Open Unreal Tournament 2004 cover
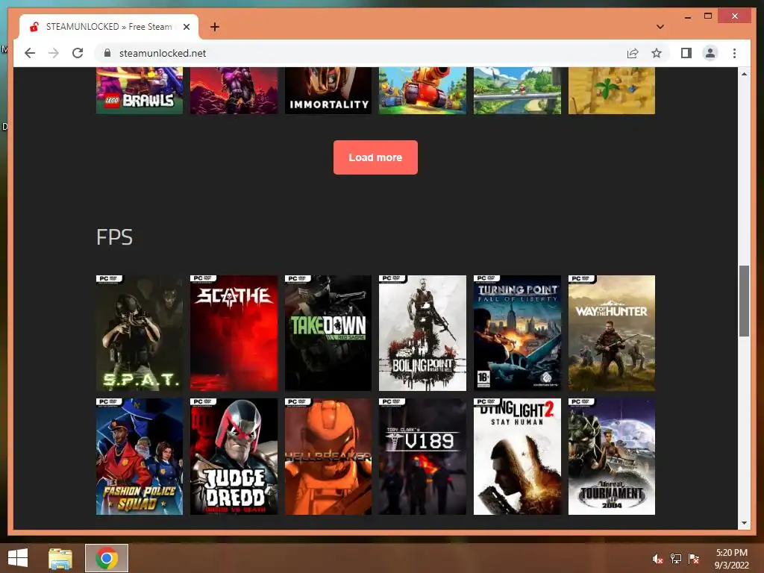Image resolution: width=764 pixels, height=573 pixels. (x=612, y=457)
